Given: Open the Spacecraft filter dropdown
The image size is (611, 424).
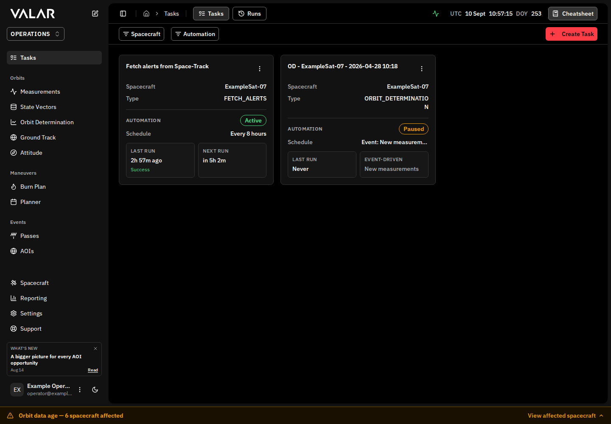Looking at the screenshot, I should (142, 34).
